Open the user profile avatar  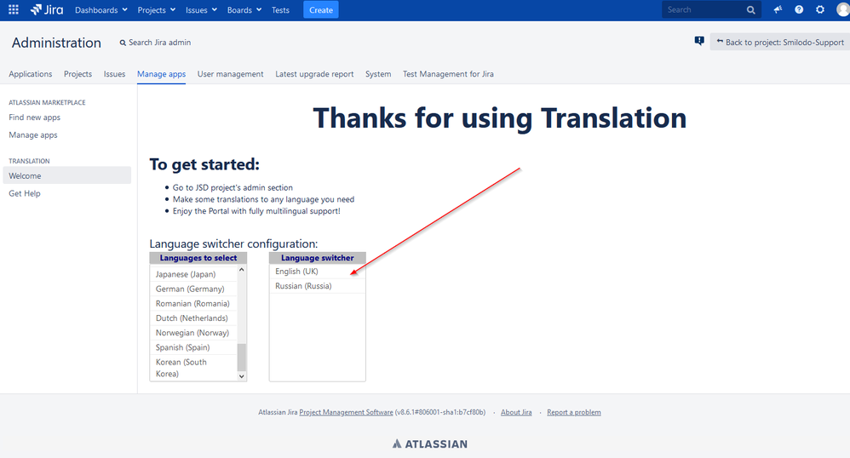point(843,9)
